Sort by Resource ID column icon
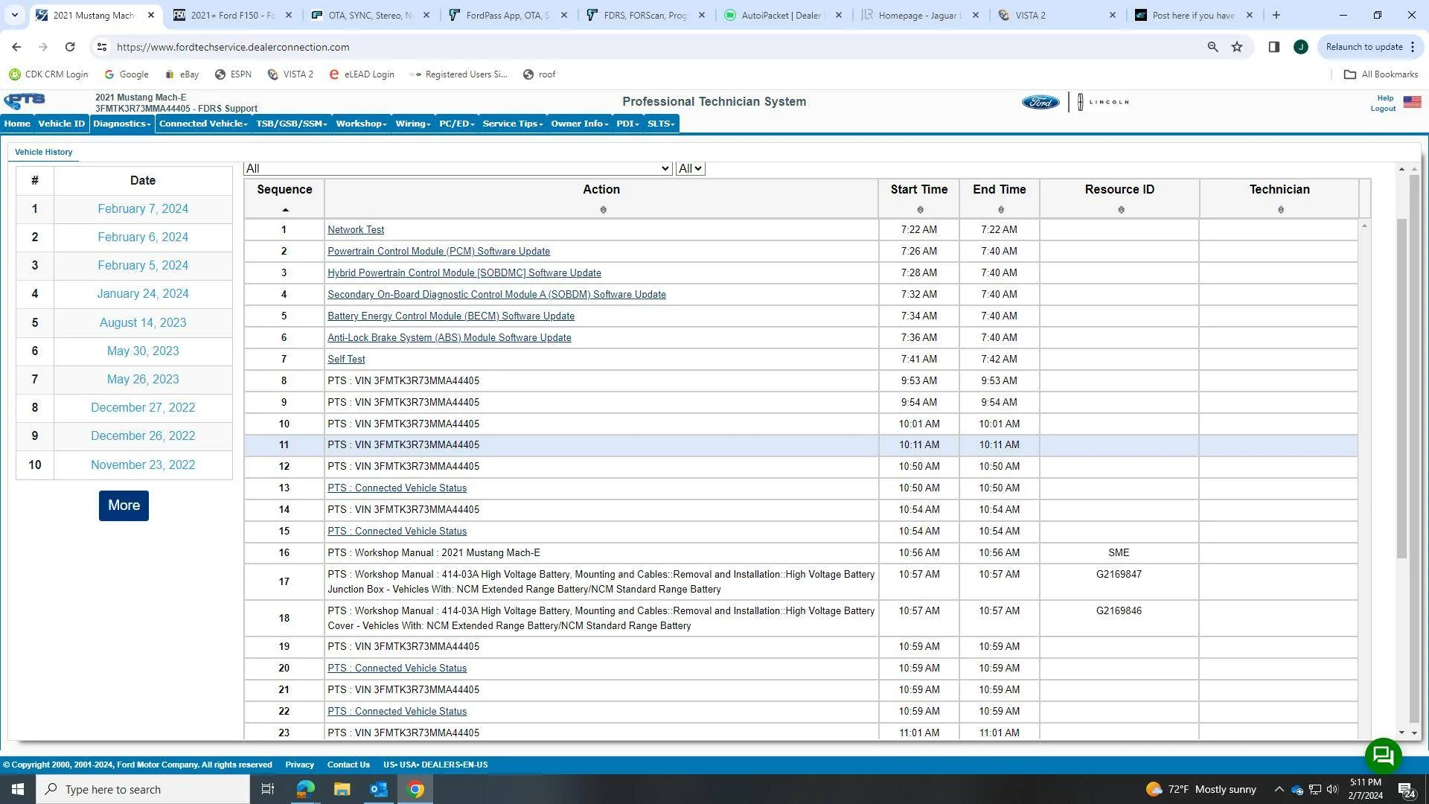Viewport: 1429px width, 804px height. (1121, 210)
